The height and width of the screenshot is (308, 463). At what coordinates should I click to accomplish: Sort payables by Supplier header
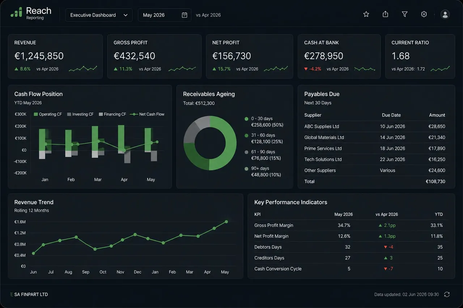coord(313,115)
